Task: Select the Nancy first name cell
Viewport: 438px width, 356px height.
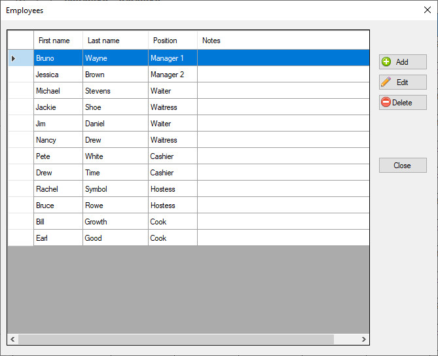Action: click(58, 140)
